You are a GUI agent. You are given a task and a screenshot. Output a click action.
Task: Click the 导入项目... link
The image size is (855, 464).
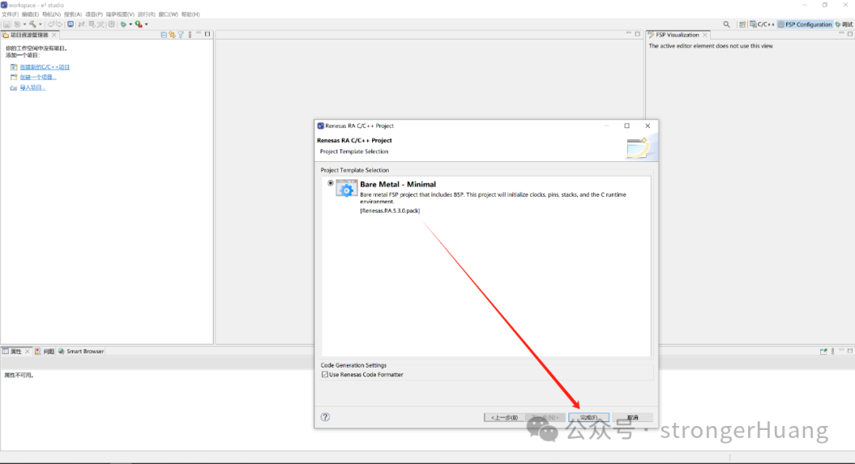click(x=32, y=88)
